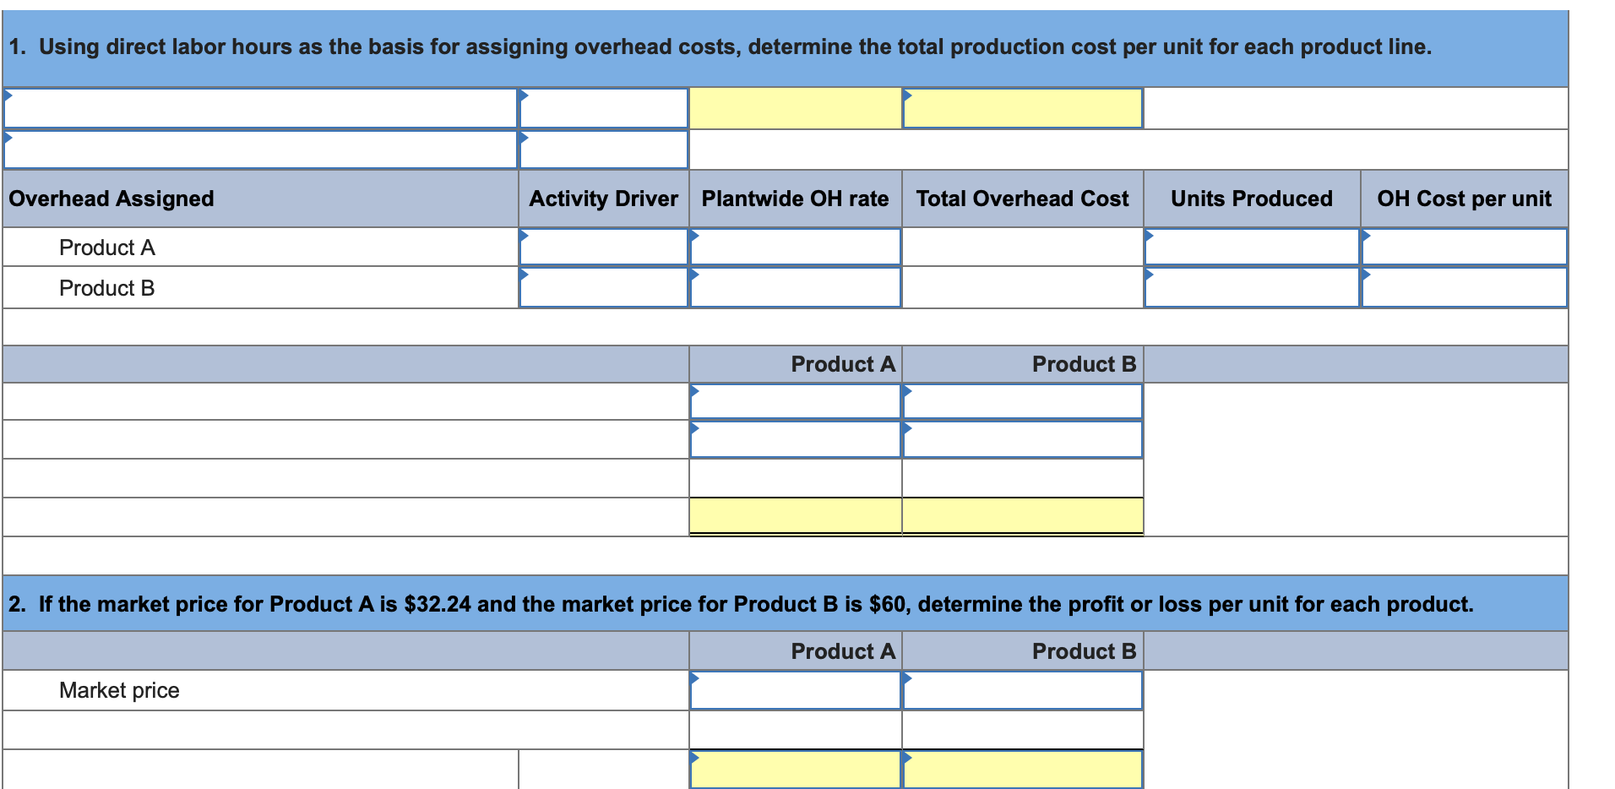The width and height of the screenshot is (1615, 789).
Task: Click the third cost row cell under Product B
Action: click(x=1023, y=478)
